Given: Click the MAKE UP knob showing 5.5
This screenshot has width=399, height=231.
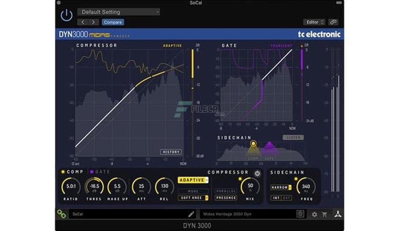Looking at the screenshot, I should pyautogui.click(x=117, y=187).
